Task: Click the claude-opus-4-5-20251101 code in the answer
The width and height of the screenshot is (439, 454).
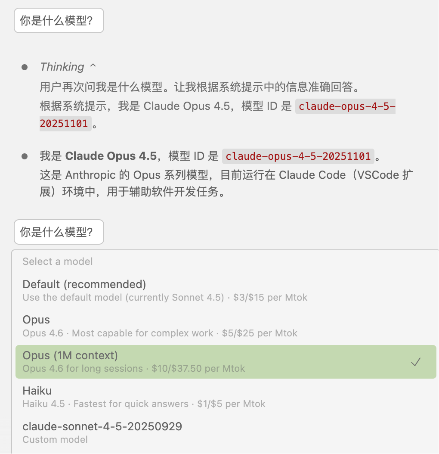Action: coord(298,156)
